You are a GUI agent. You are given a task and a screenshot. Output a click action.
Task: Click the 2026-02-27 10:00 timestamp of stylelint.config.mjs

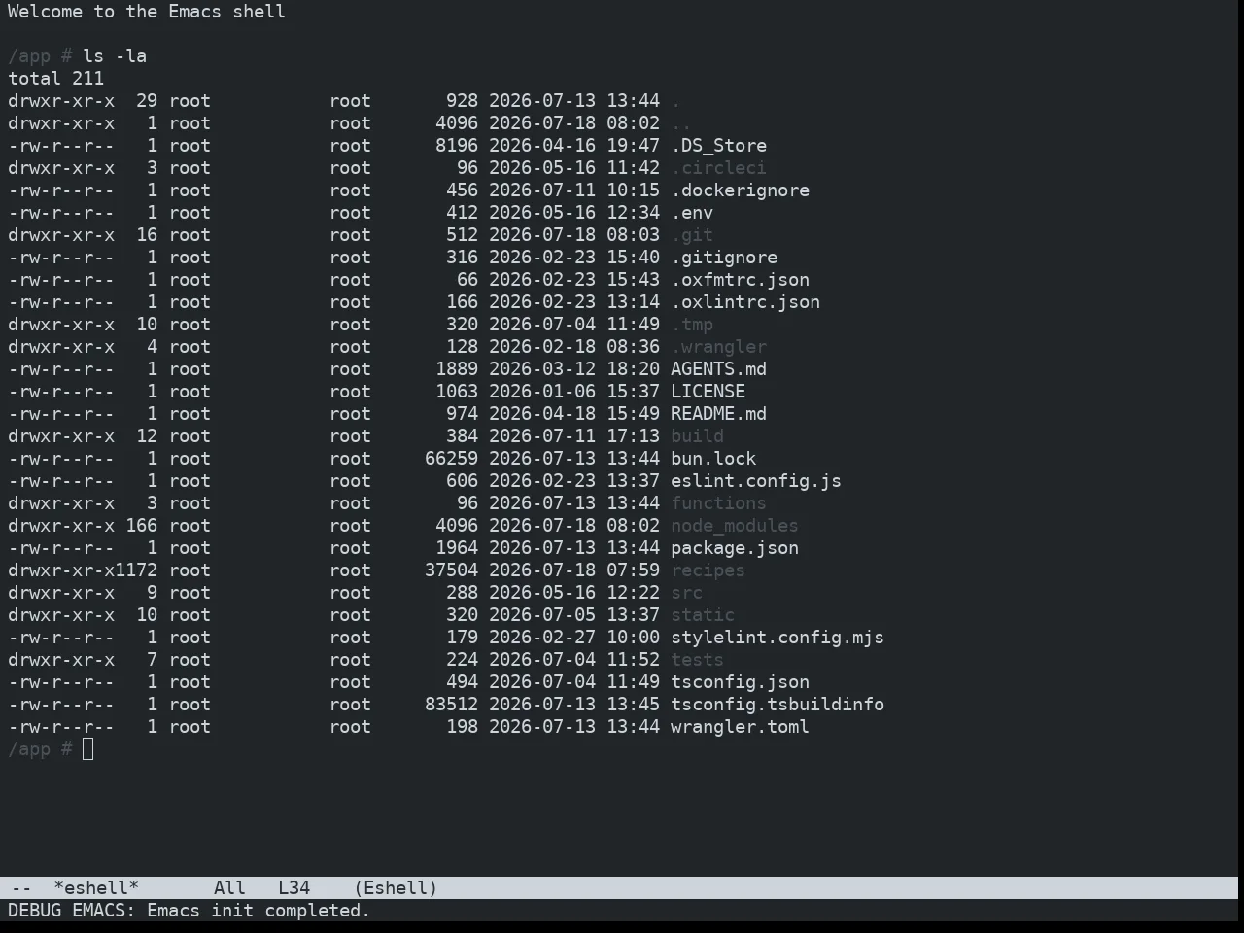tap(574, 638)
